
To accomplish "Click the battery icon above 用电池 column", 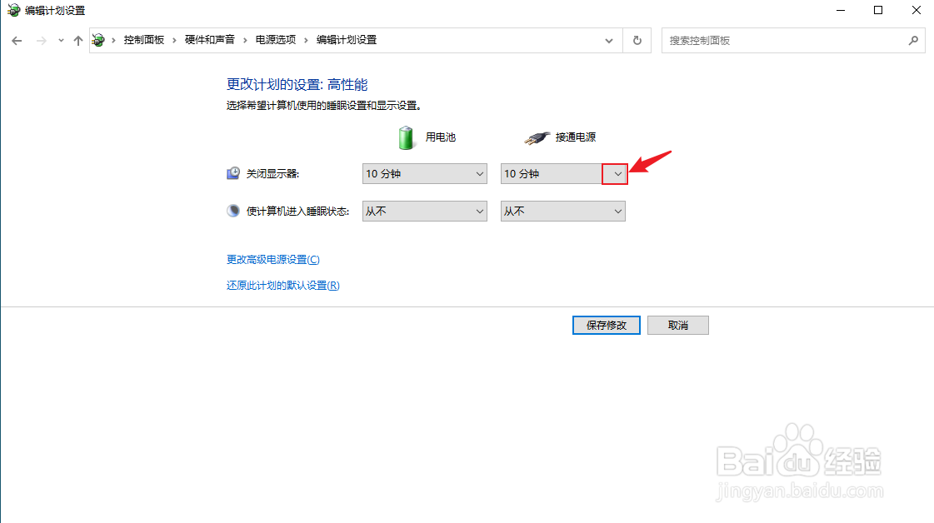I will (x=406, y=137).
